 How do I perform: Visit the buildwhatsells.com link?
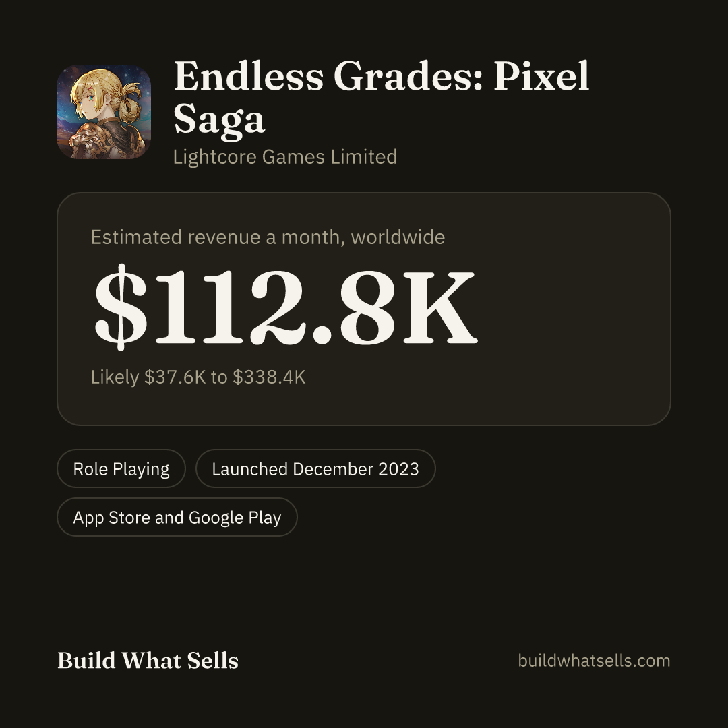tap(594, 660)
